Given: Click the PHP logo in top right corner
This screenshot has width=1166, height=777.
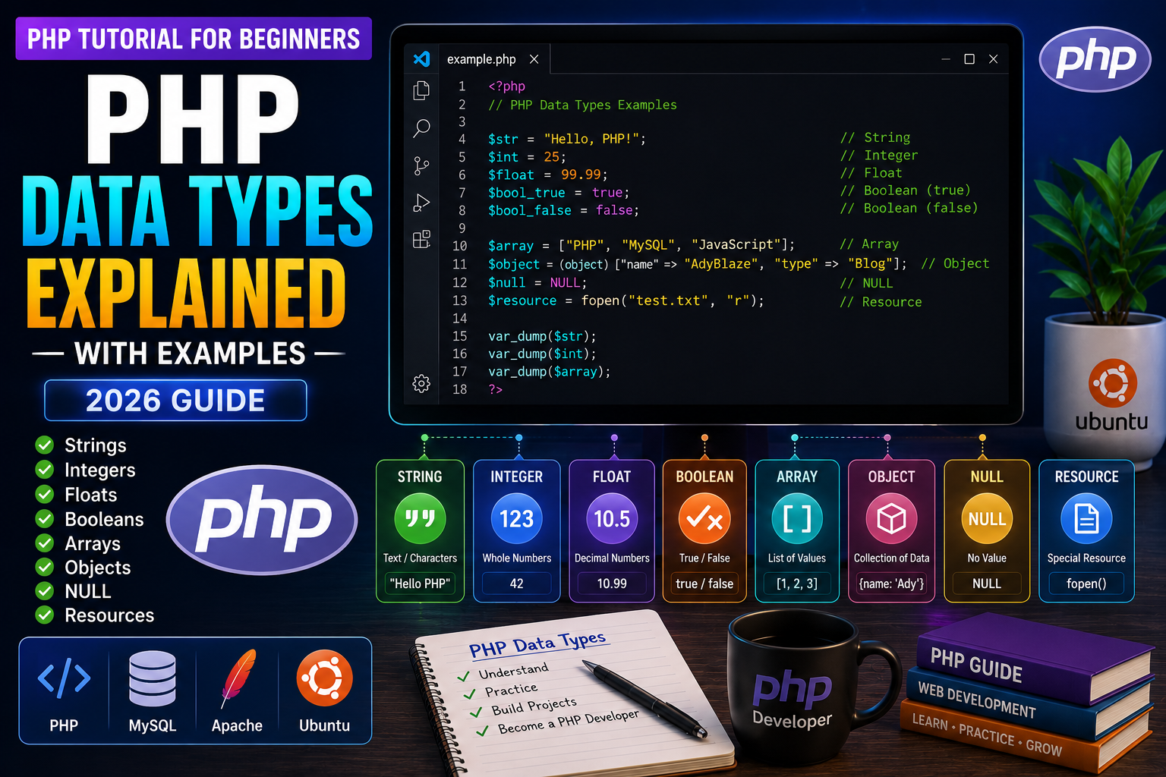Looking at the screenshot, I should click(1095, 58).
